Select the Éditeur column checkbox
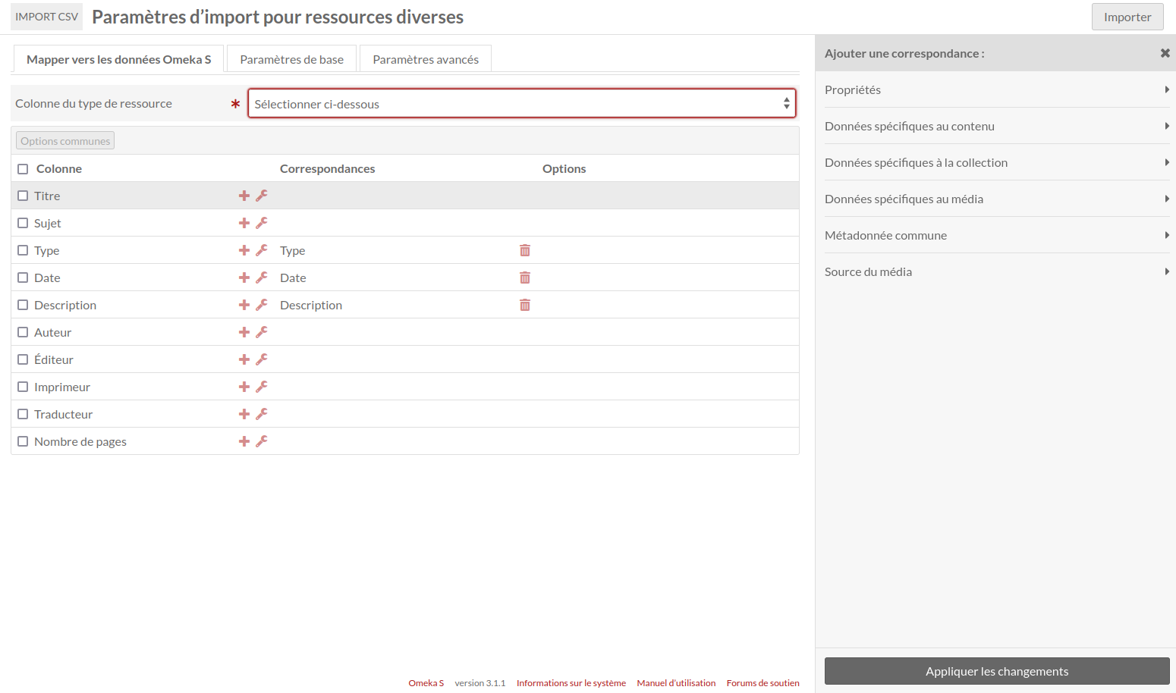The image size is (1176, 693). coord(23,359)
